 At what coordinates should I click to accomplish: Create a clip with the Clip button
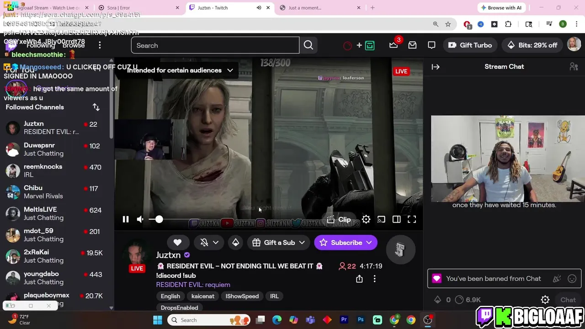pos(339,219)
